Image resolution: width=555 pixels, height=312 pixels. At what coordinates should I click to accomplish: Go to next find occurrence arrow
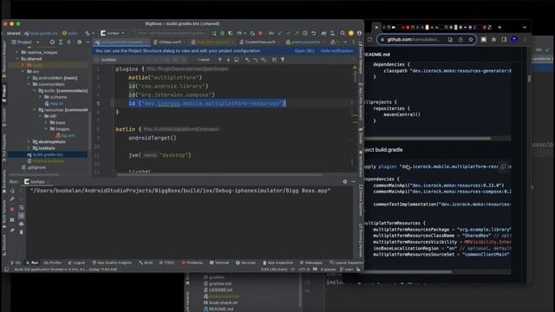228,60
